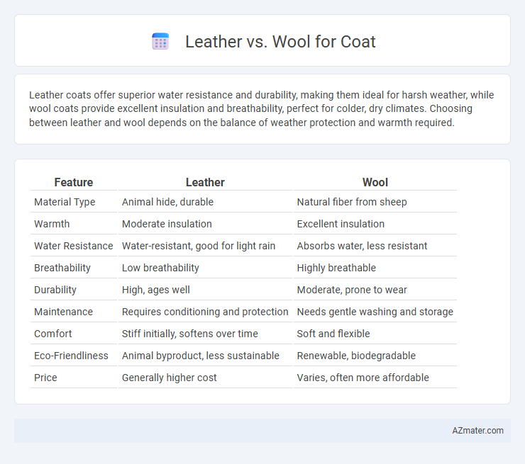Click the 'Eco-Friendliness' row label
This screenshot has height=464, width=525.
point(71,356)
